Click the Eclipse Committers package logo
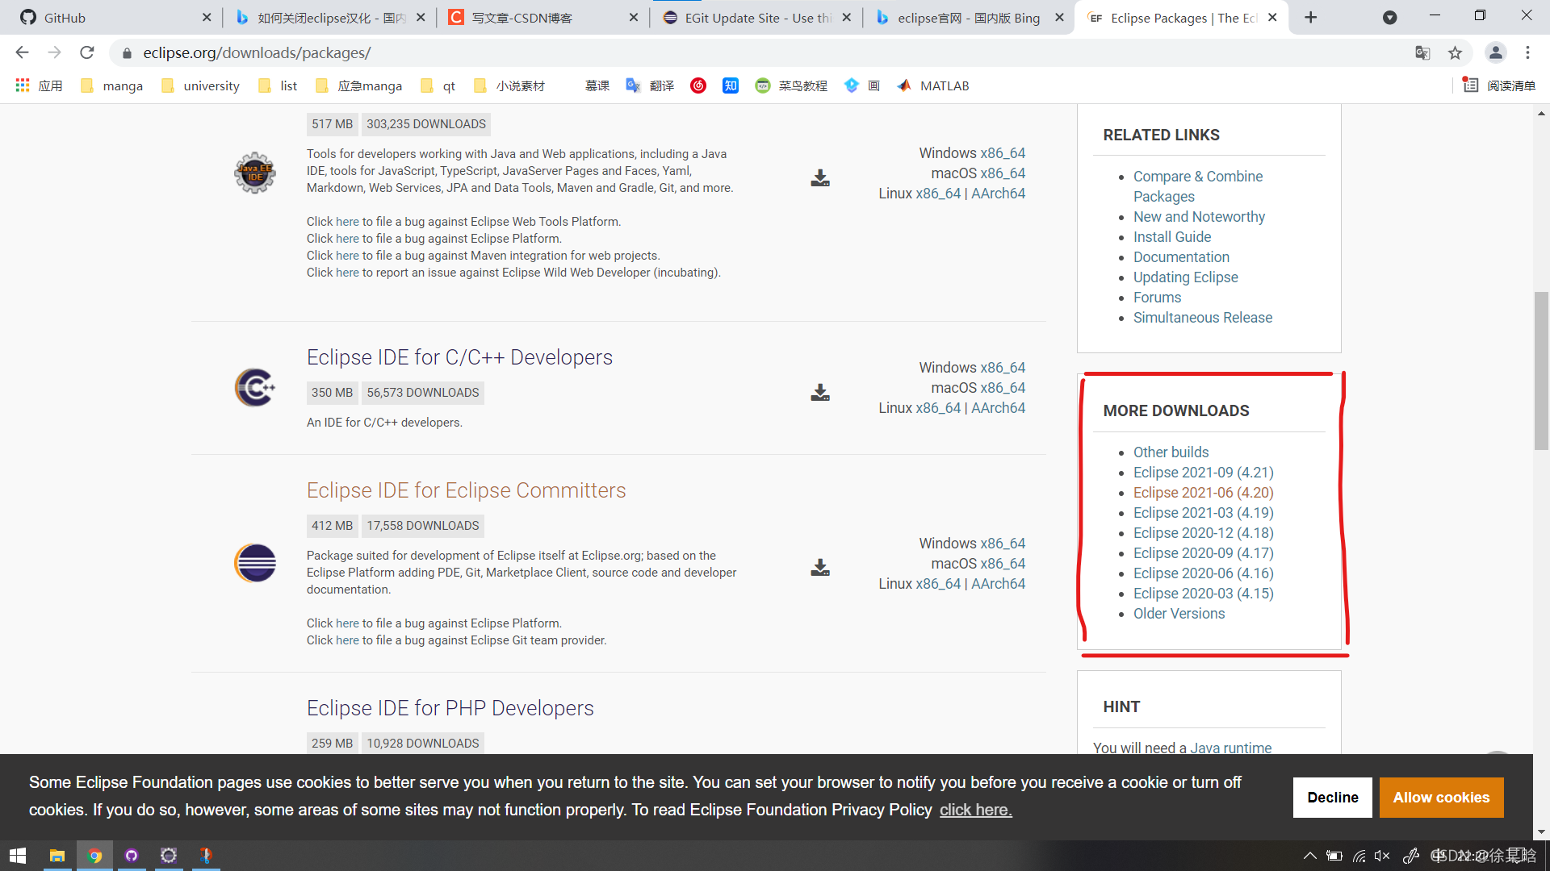The height and width of the screenshot is (871, 1550). point(254,563)
